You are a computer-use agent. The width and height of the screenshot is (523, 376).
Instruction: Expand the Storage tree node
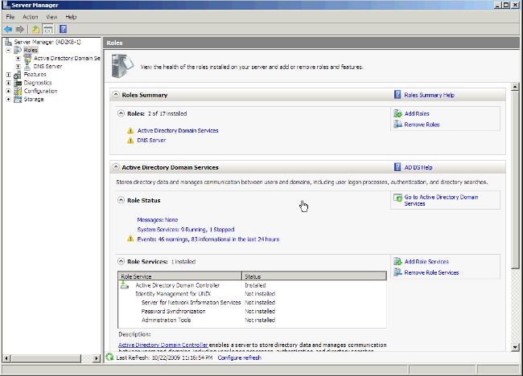tap(8, 100)
